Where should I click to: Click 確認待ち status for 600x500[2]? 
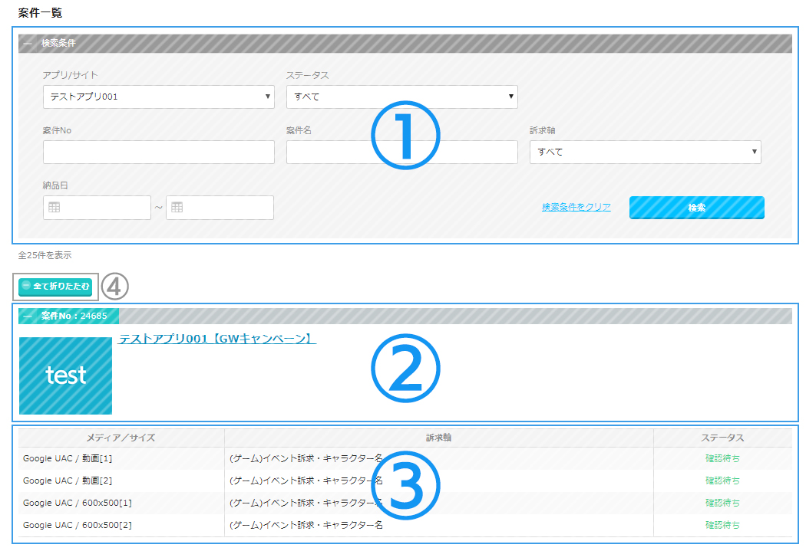722,525
